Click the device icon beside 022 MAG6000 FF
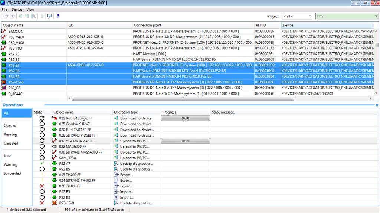 pos(55,146)
